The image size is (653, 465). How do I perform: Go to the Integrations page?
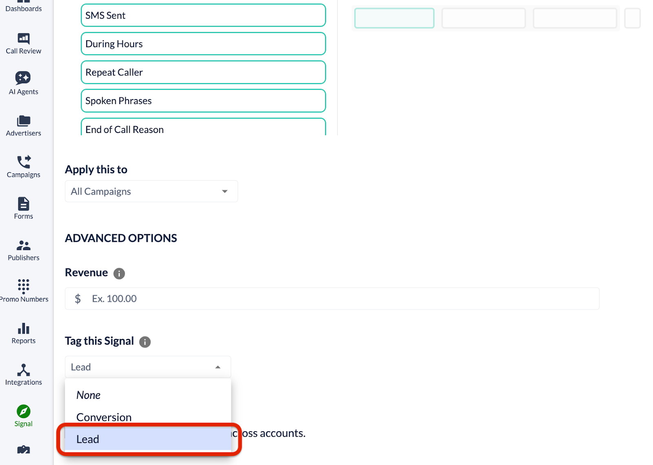coord(24,375)
